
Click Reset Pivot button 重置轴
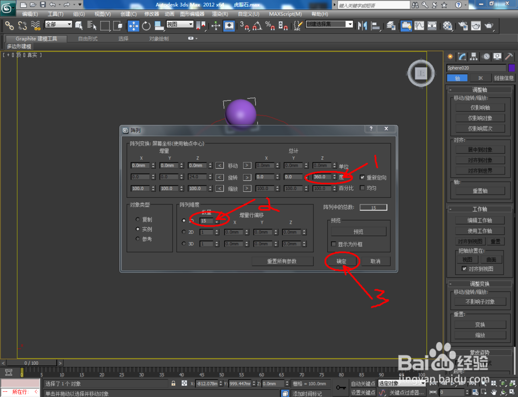(480, 191)
